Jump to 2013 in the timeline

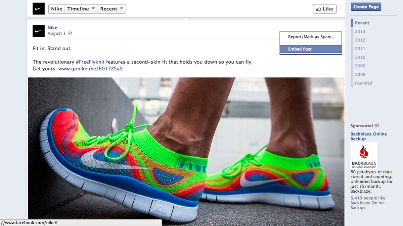pos(360,31)
